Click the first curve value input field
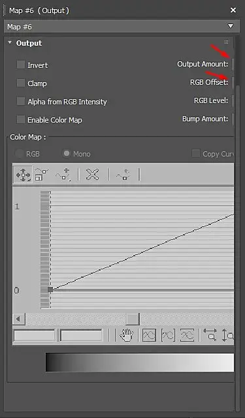Viewport: 245px width, 418px height. pos(35,335)
